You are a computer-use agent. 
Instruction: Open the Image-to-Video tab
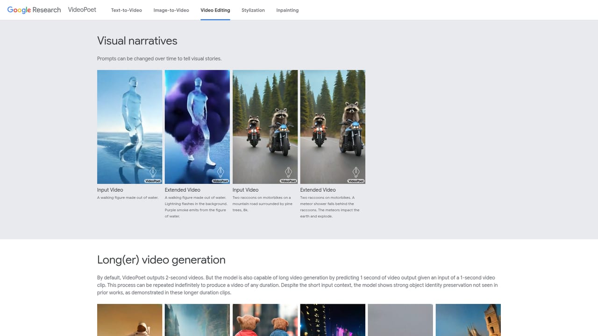tap(171, 10)
